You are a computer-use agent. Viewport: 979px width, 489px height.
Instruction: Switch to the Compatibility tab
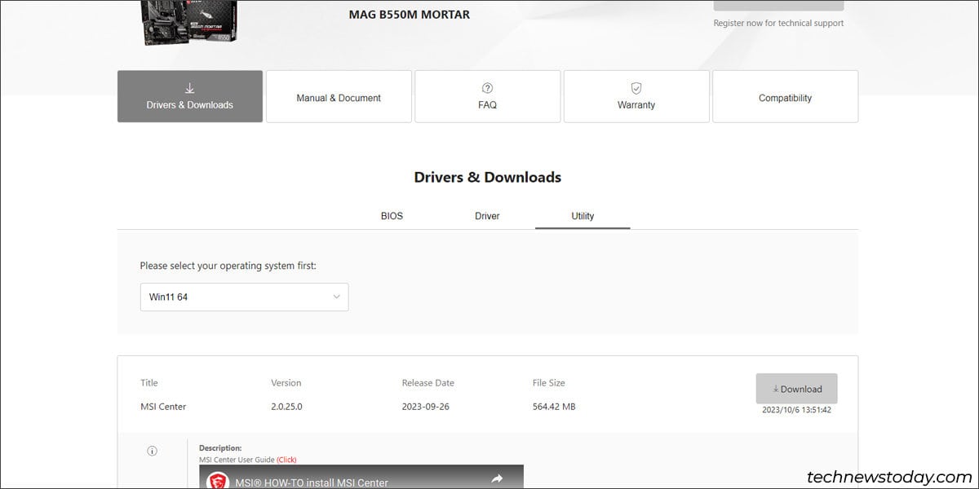785,96
